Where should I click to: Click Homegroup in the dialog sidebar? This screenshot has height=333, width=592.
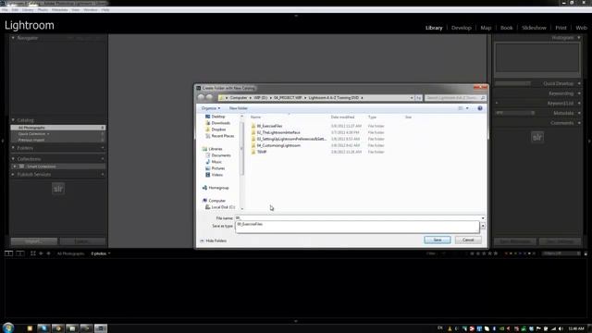218,188
